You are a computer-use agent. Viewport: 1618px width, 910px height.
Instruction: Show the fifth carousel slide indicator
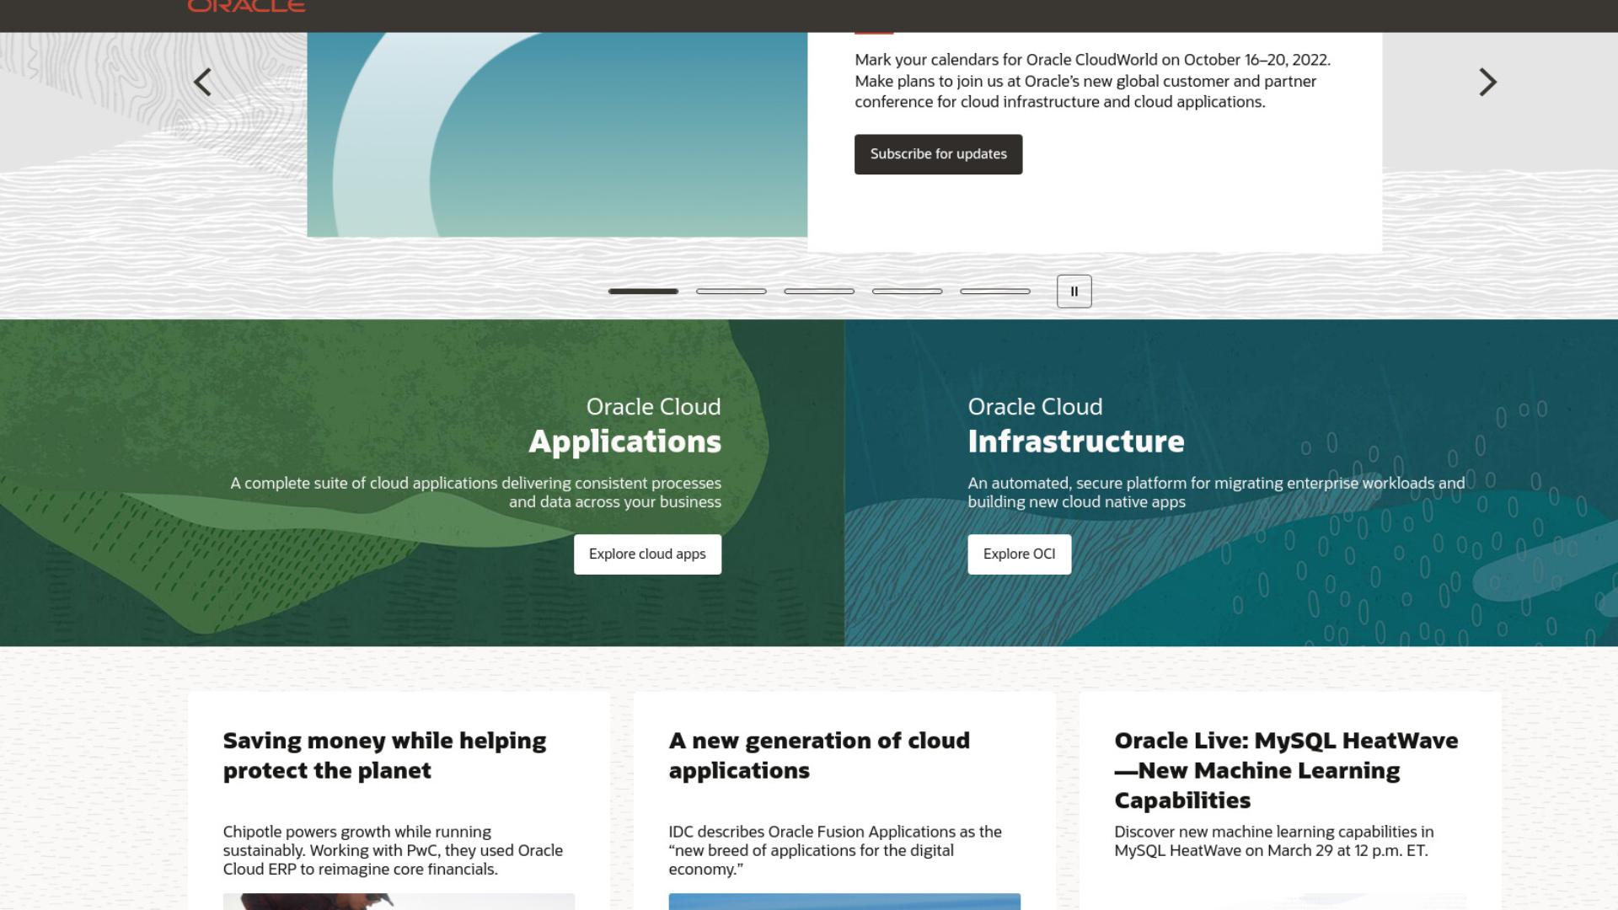click(995, 292)
